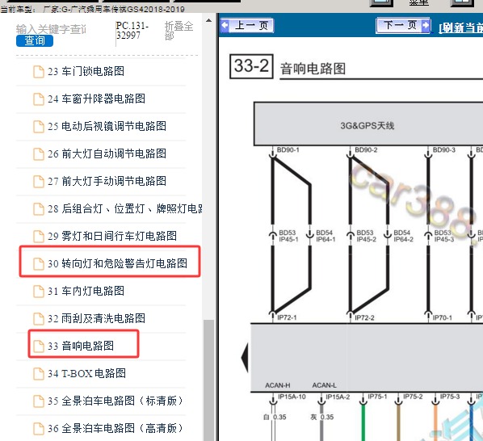
Task: Open 24 车窗升降器电路图 entry
Action: [x=96, y=99]
